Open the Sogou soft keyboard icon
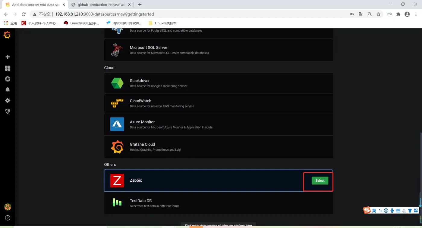422x228 pixels. pyautogui.click(x=398, y=211)
